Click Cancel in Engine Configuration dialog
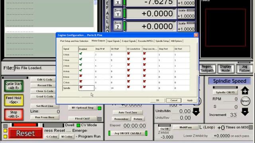This screenshot has width=255, height=143. coord(174,100)
